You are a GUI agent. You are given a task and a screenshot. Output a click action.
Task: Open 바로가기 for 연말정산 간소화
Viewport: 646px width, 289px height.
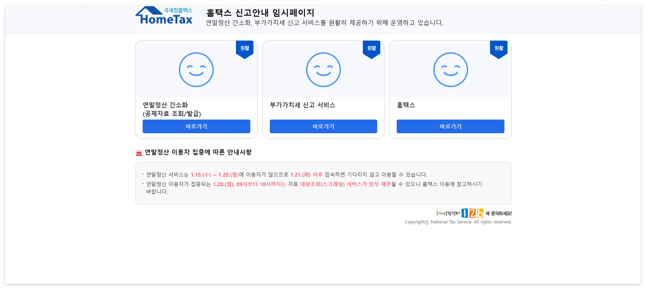coord(196,126)
